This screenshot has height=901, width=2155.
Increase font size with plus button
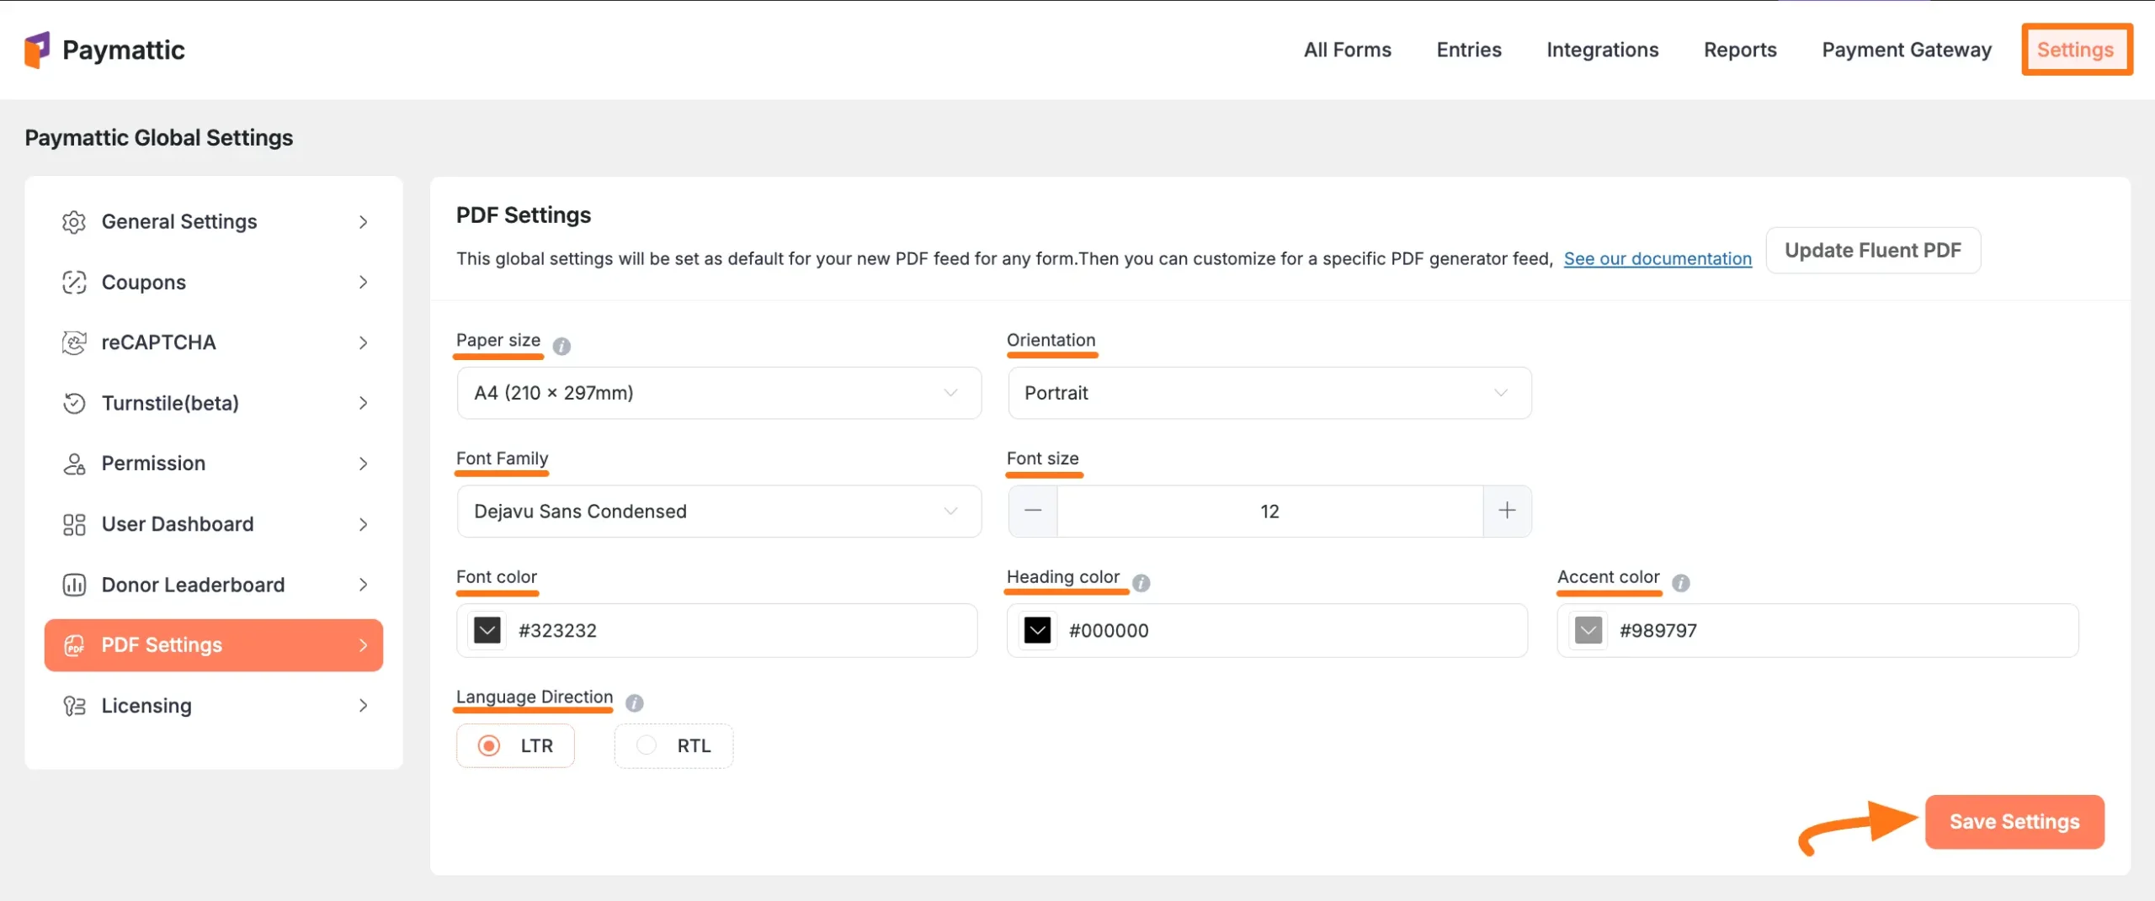[x=1507, y=511]
